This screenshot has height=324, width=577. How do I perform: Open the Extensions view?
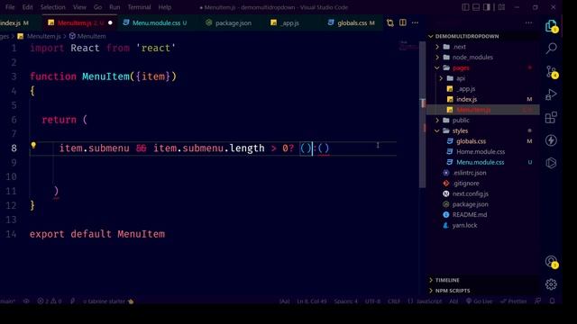tap(551, 118)
